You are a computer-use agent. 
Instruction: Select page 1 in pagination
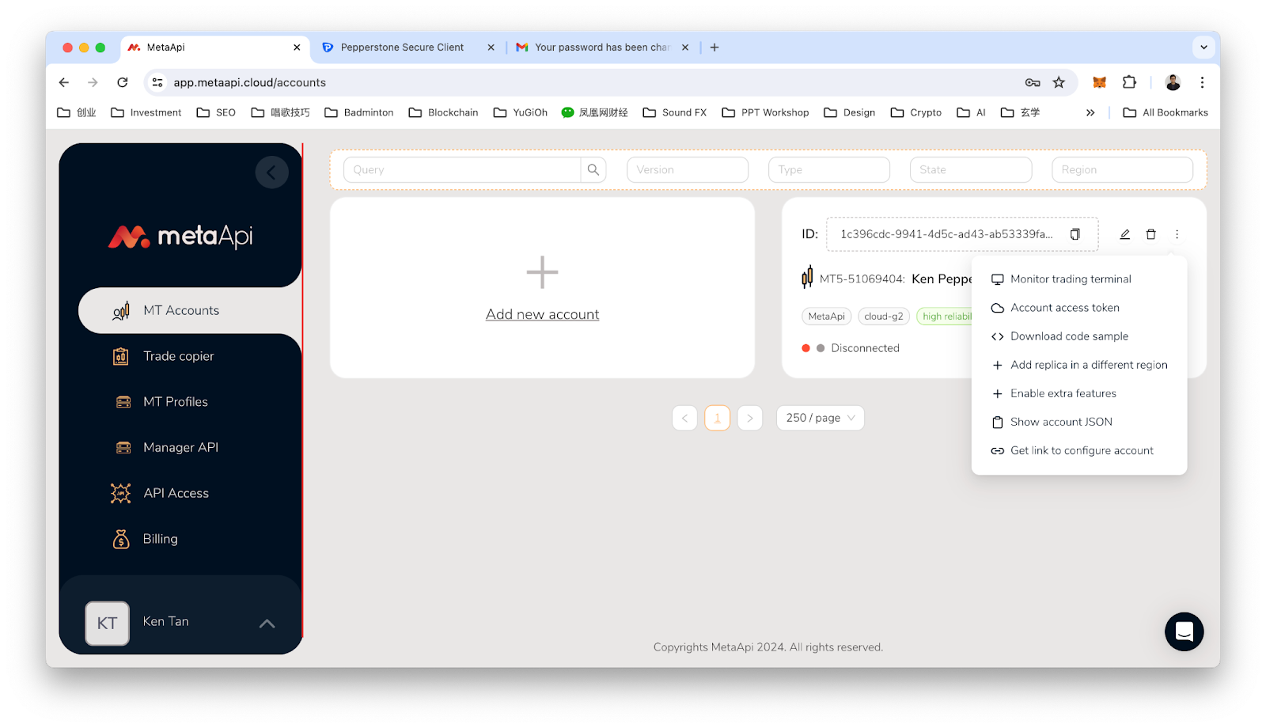pyautogui.click(x=718, y=418)
